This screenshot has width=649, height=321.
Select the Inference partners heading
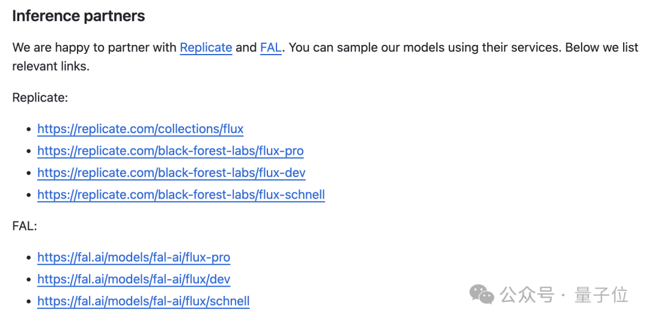(x=79, y=16)
